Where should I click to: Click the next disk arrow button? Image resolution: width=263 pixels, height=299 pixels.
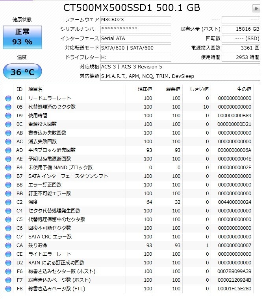click(256, 8)
